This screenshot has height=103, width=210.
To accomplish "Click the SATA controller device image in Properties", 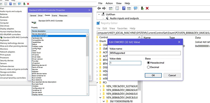I will 34,22.
